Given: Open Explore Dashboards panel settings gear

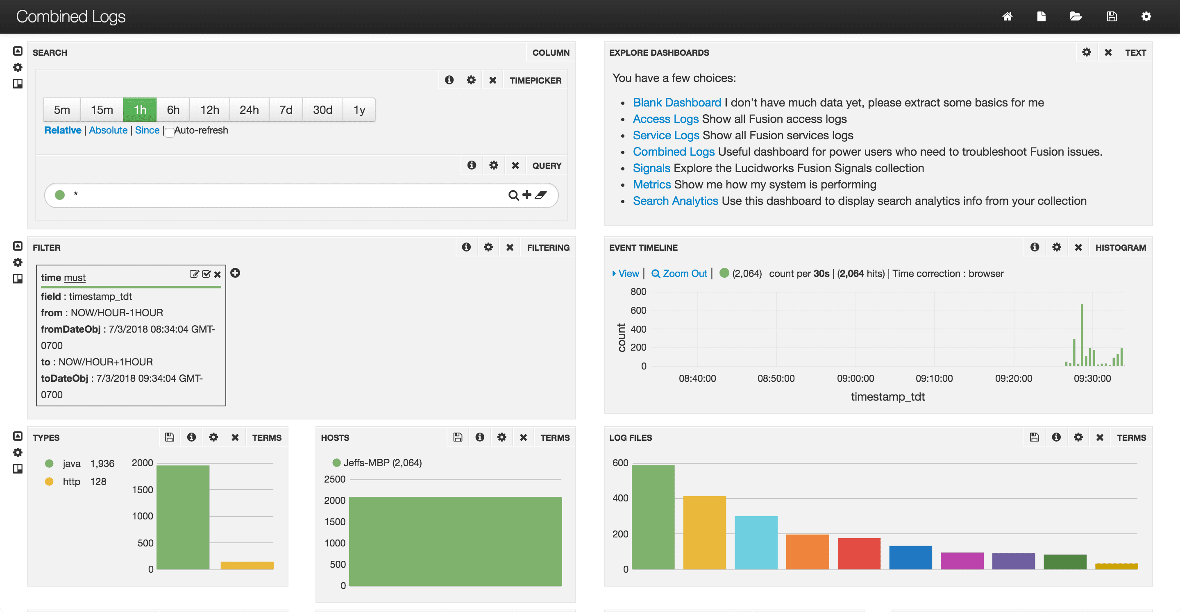Looking at the screenshot, I should pos(1087,52).
